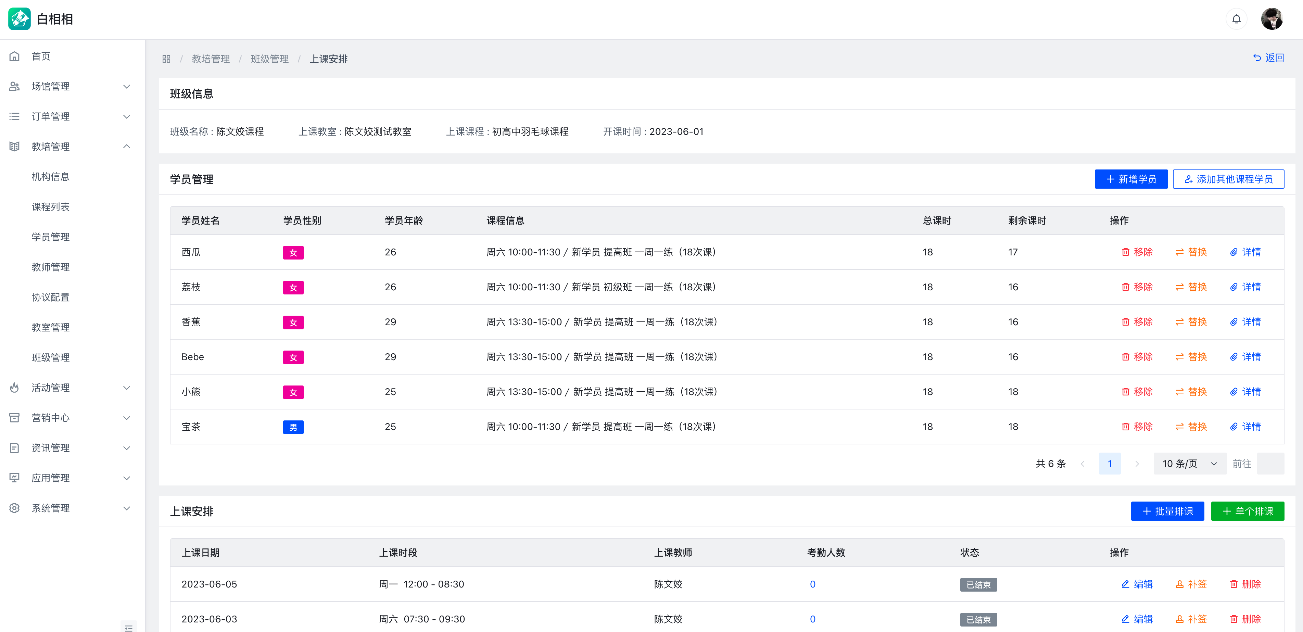Expand the 资讯管理 menu
Image resolution: width=1303 pixels, height=632 pixels.
[72, 448]
